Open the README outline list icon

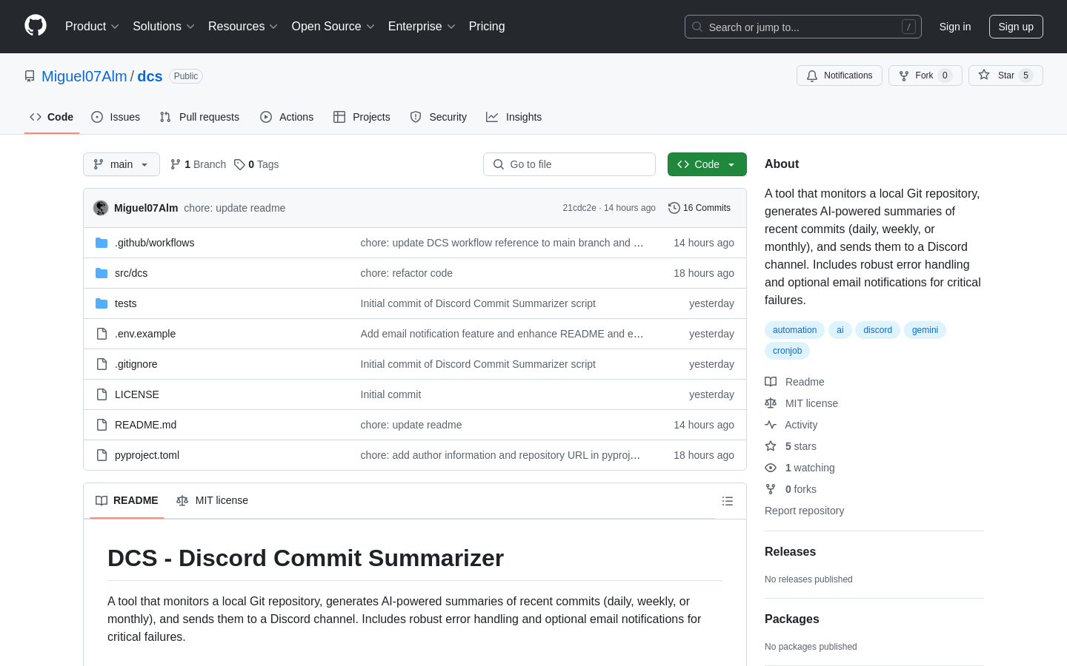[x=728, y=501]
